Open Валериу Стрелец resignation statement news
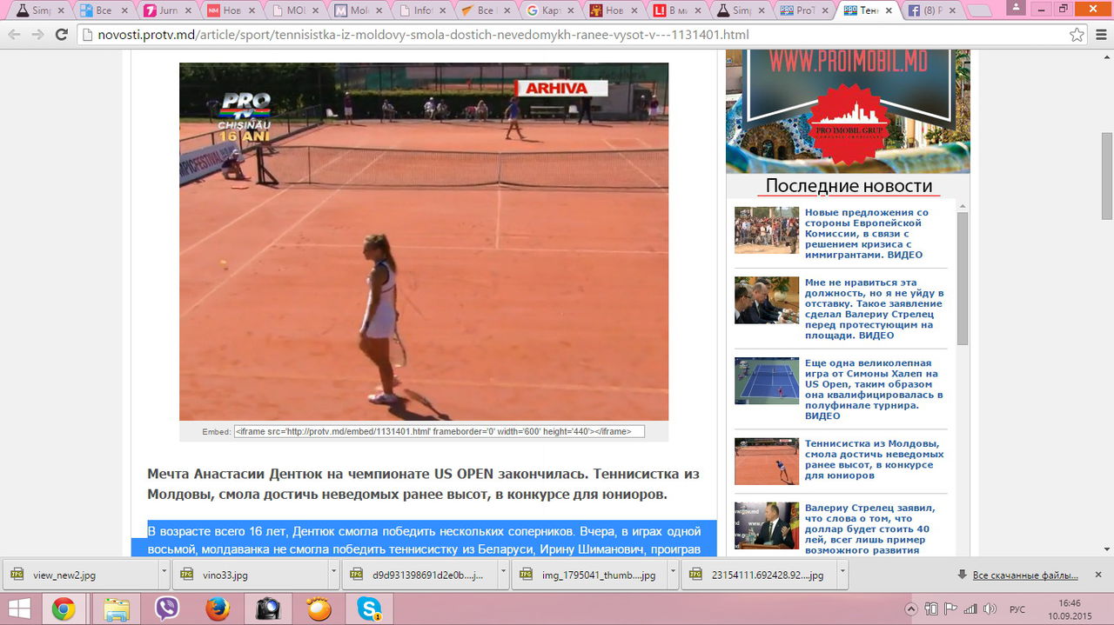The height and width of the screenshot is (625, 1114). (874, 309)
